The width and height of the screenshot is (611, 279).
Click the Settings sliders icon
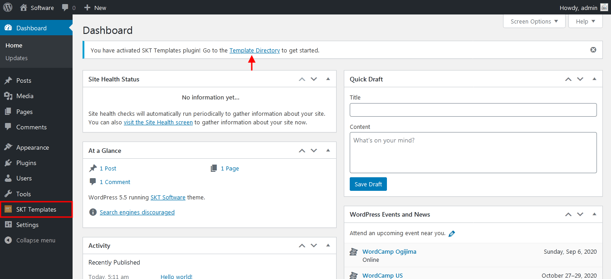coord(8,225)
